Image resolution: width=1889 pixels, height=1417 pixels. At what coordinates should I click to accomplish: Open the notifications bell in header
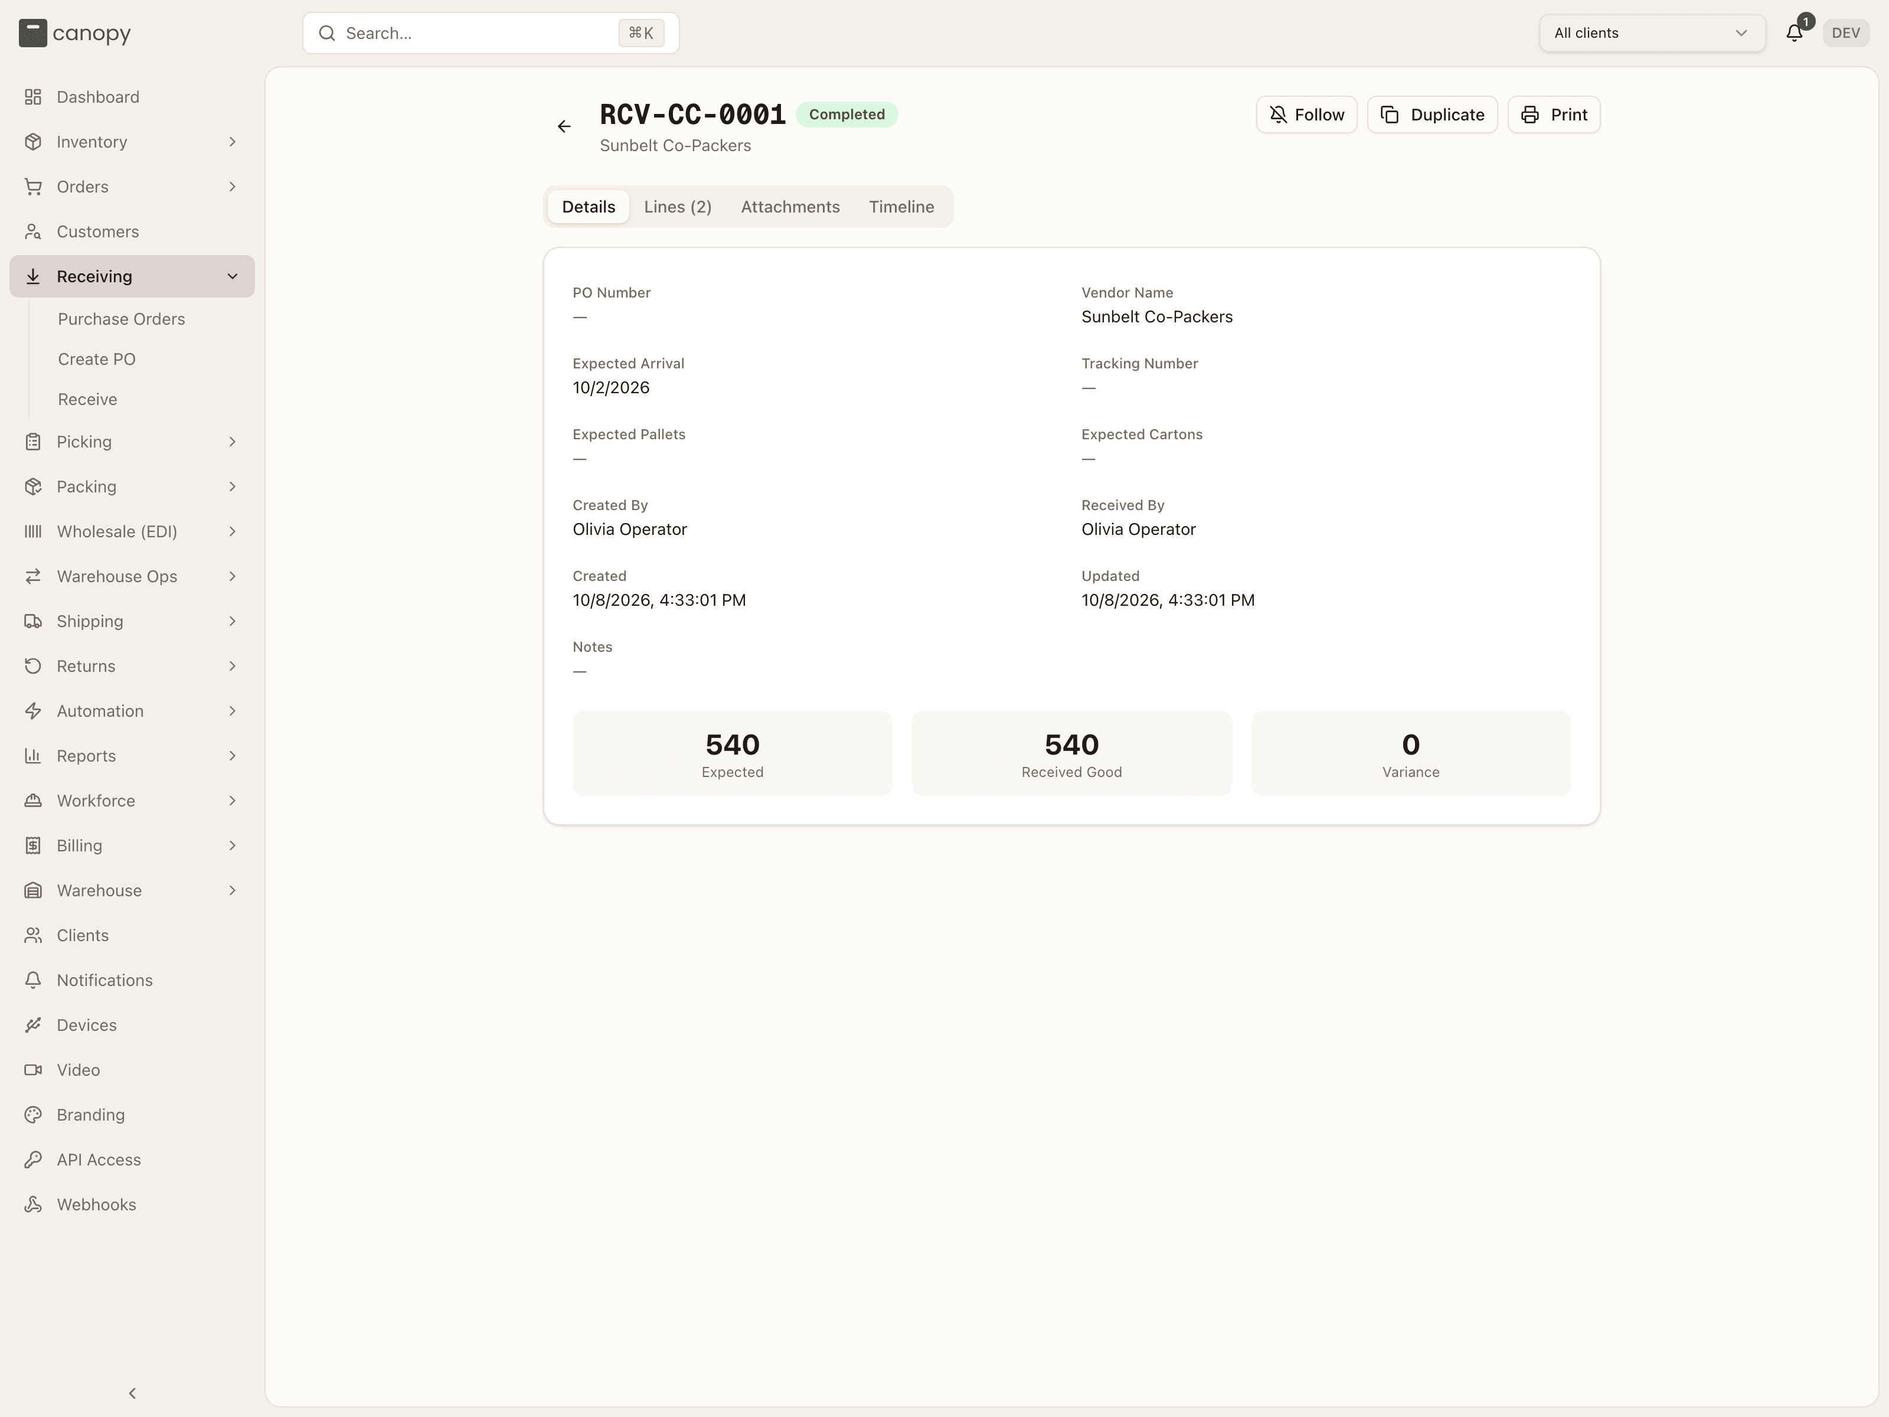point(1794,33)
